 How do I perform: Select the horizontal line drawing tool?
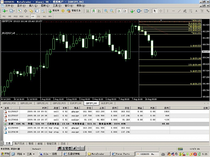point(173,11)
